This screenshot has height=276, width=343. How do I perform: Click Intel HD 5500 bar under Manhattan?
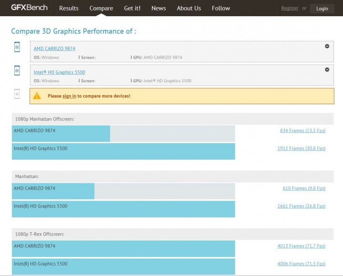[x=123, y=209]
